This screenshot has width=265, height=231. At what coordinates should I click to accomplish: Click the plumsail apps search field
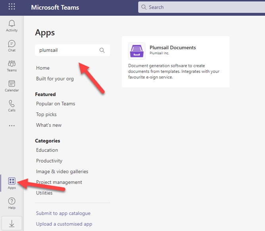[x=72, y=50]
